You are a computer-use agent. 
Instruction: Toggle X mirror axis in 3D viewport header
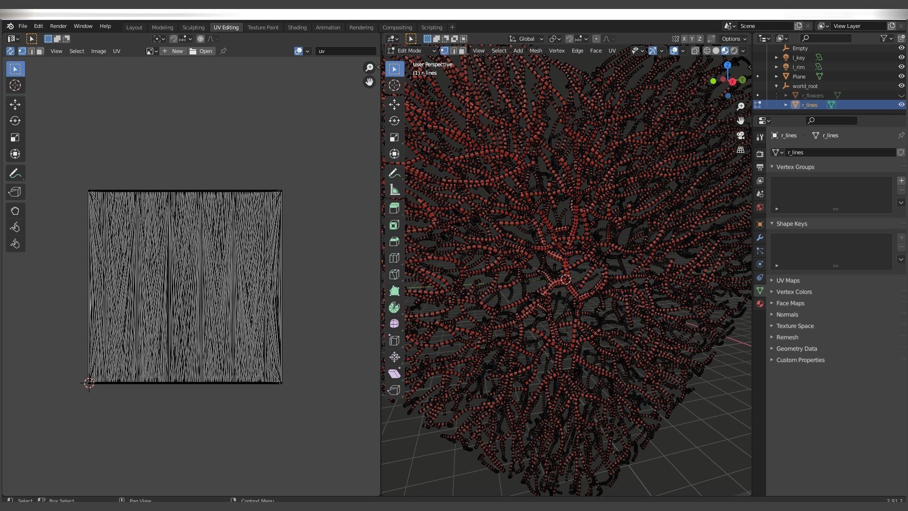click(684, 39)
